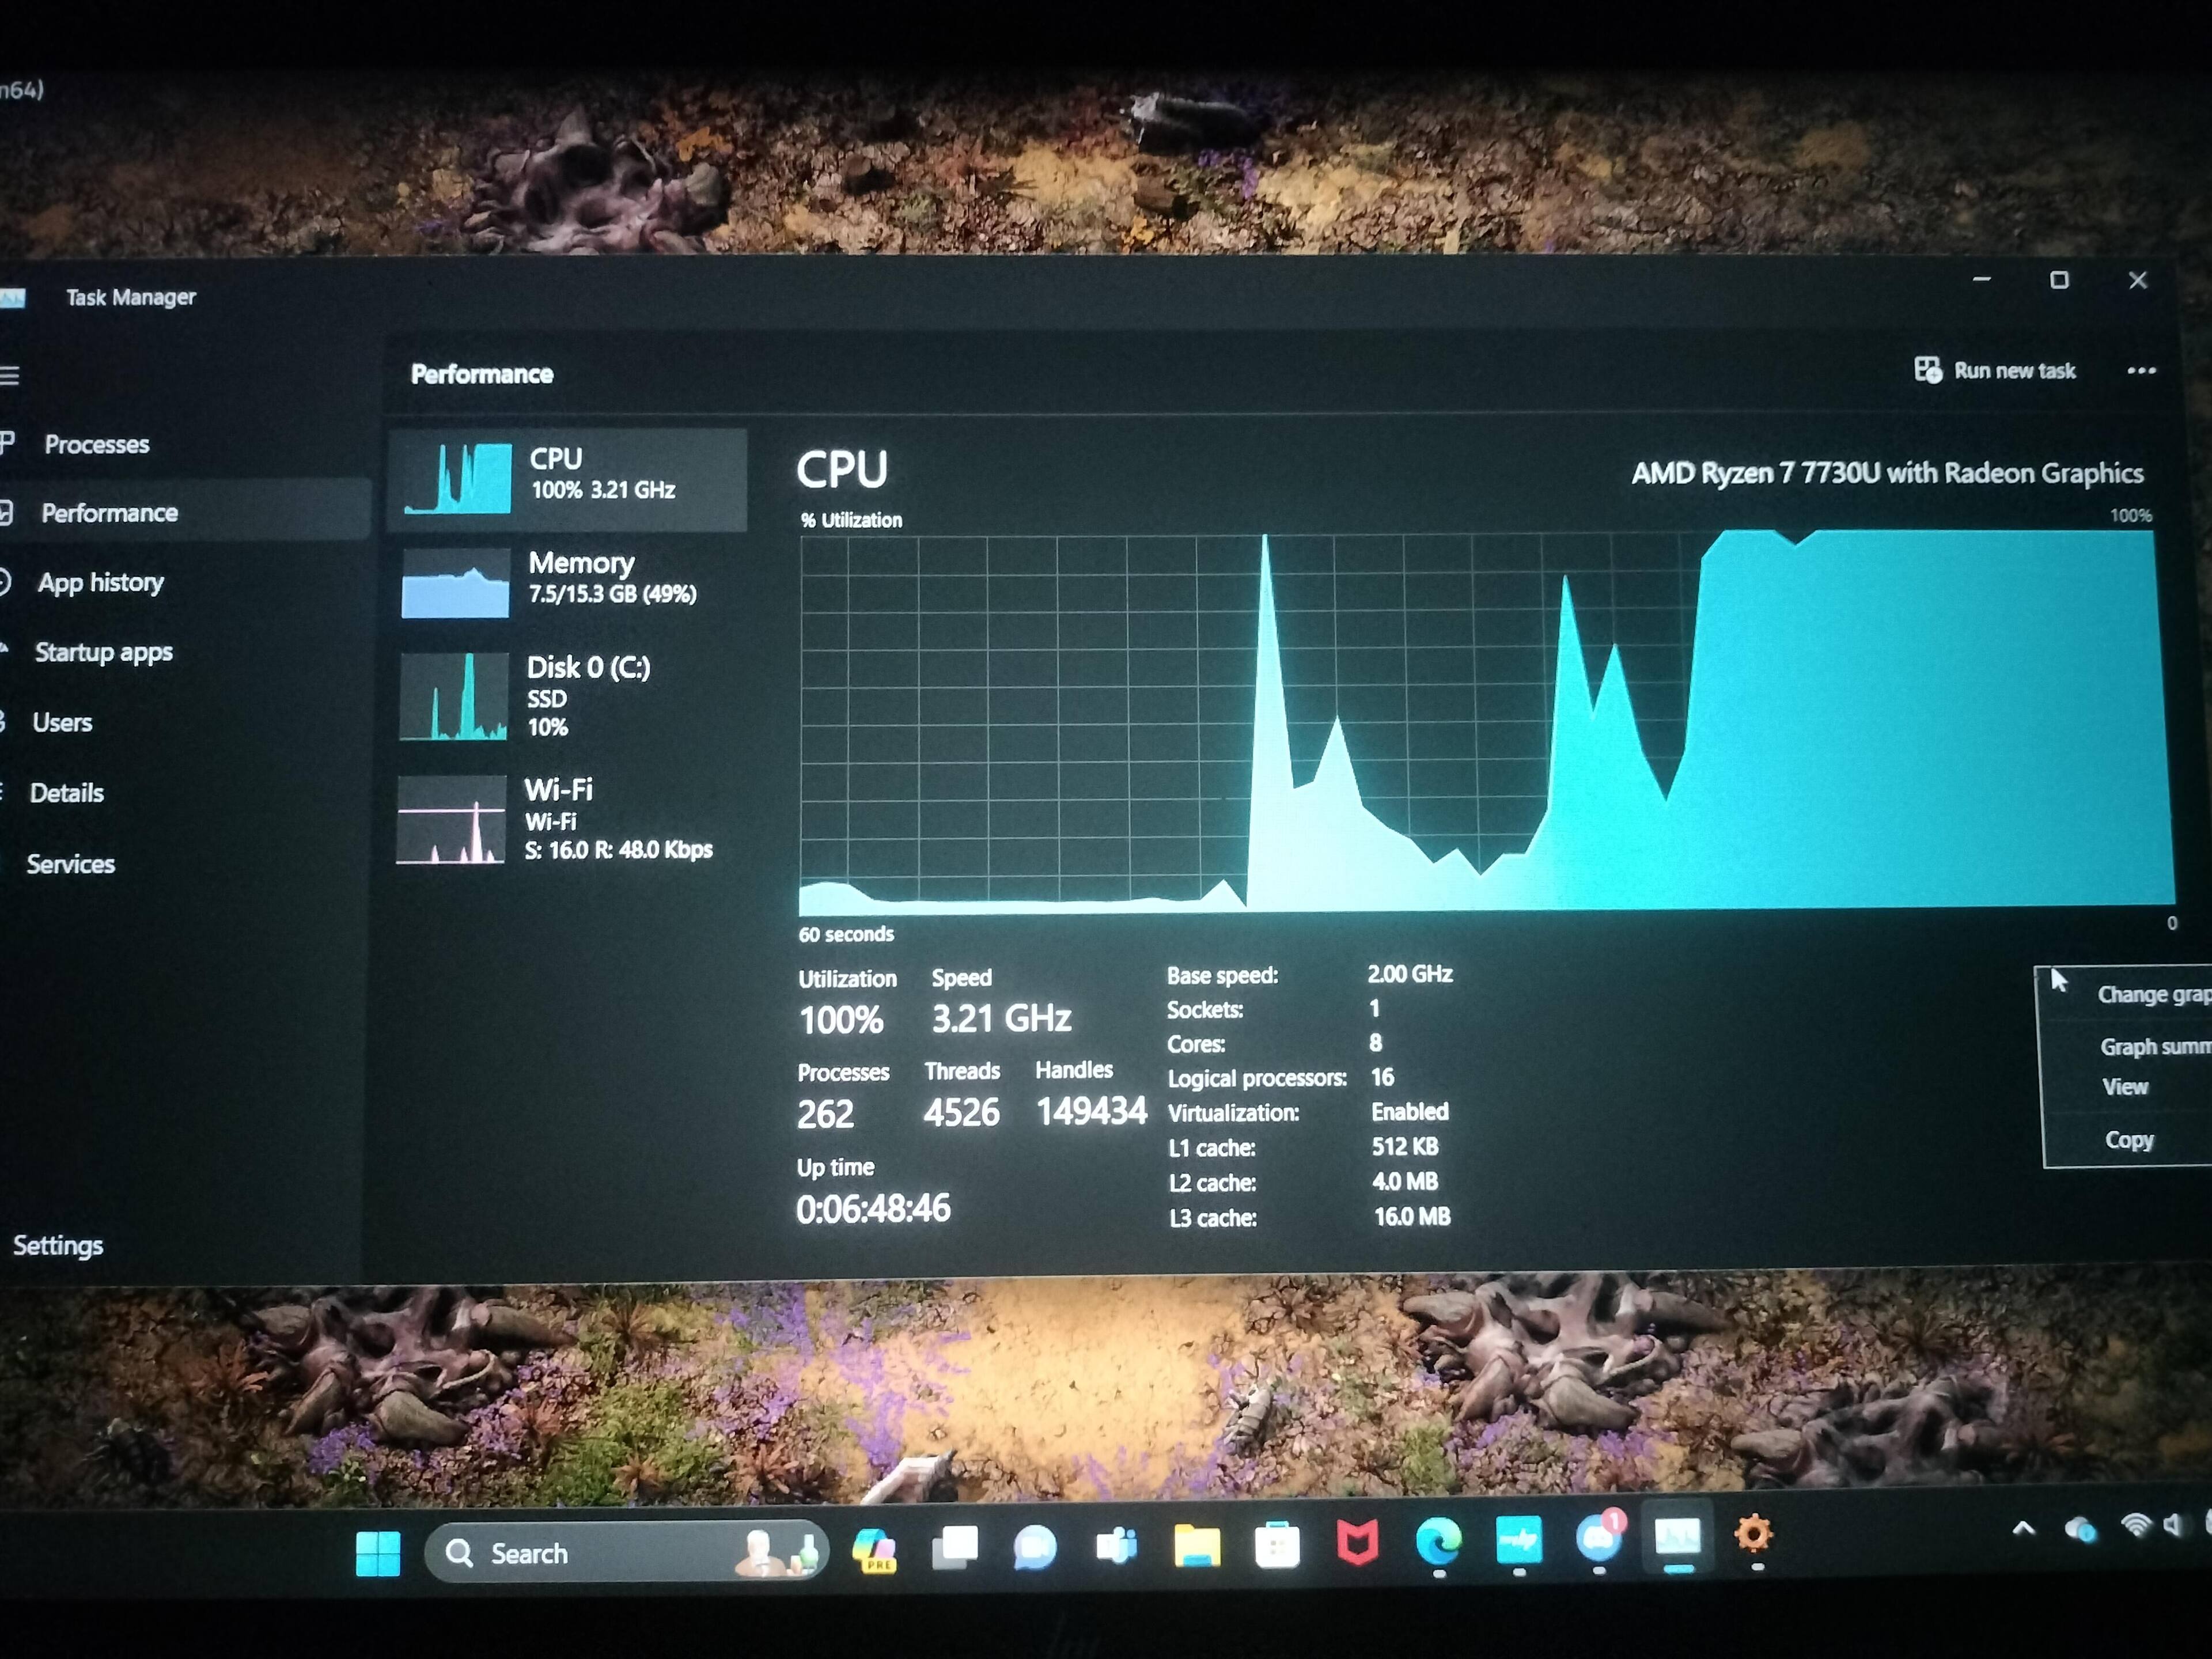Expand the View submenu in context menu
Screen dimensions: 2212x1659
coord(2125,1087)
